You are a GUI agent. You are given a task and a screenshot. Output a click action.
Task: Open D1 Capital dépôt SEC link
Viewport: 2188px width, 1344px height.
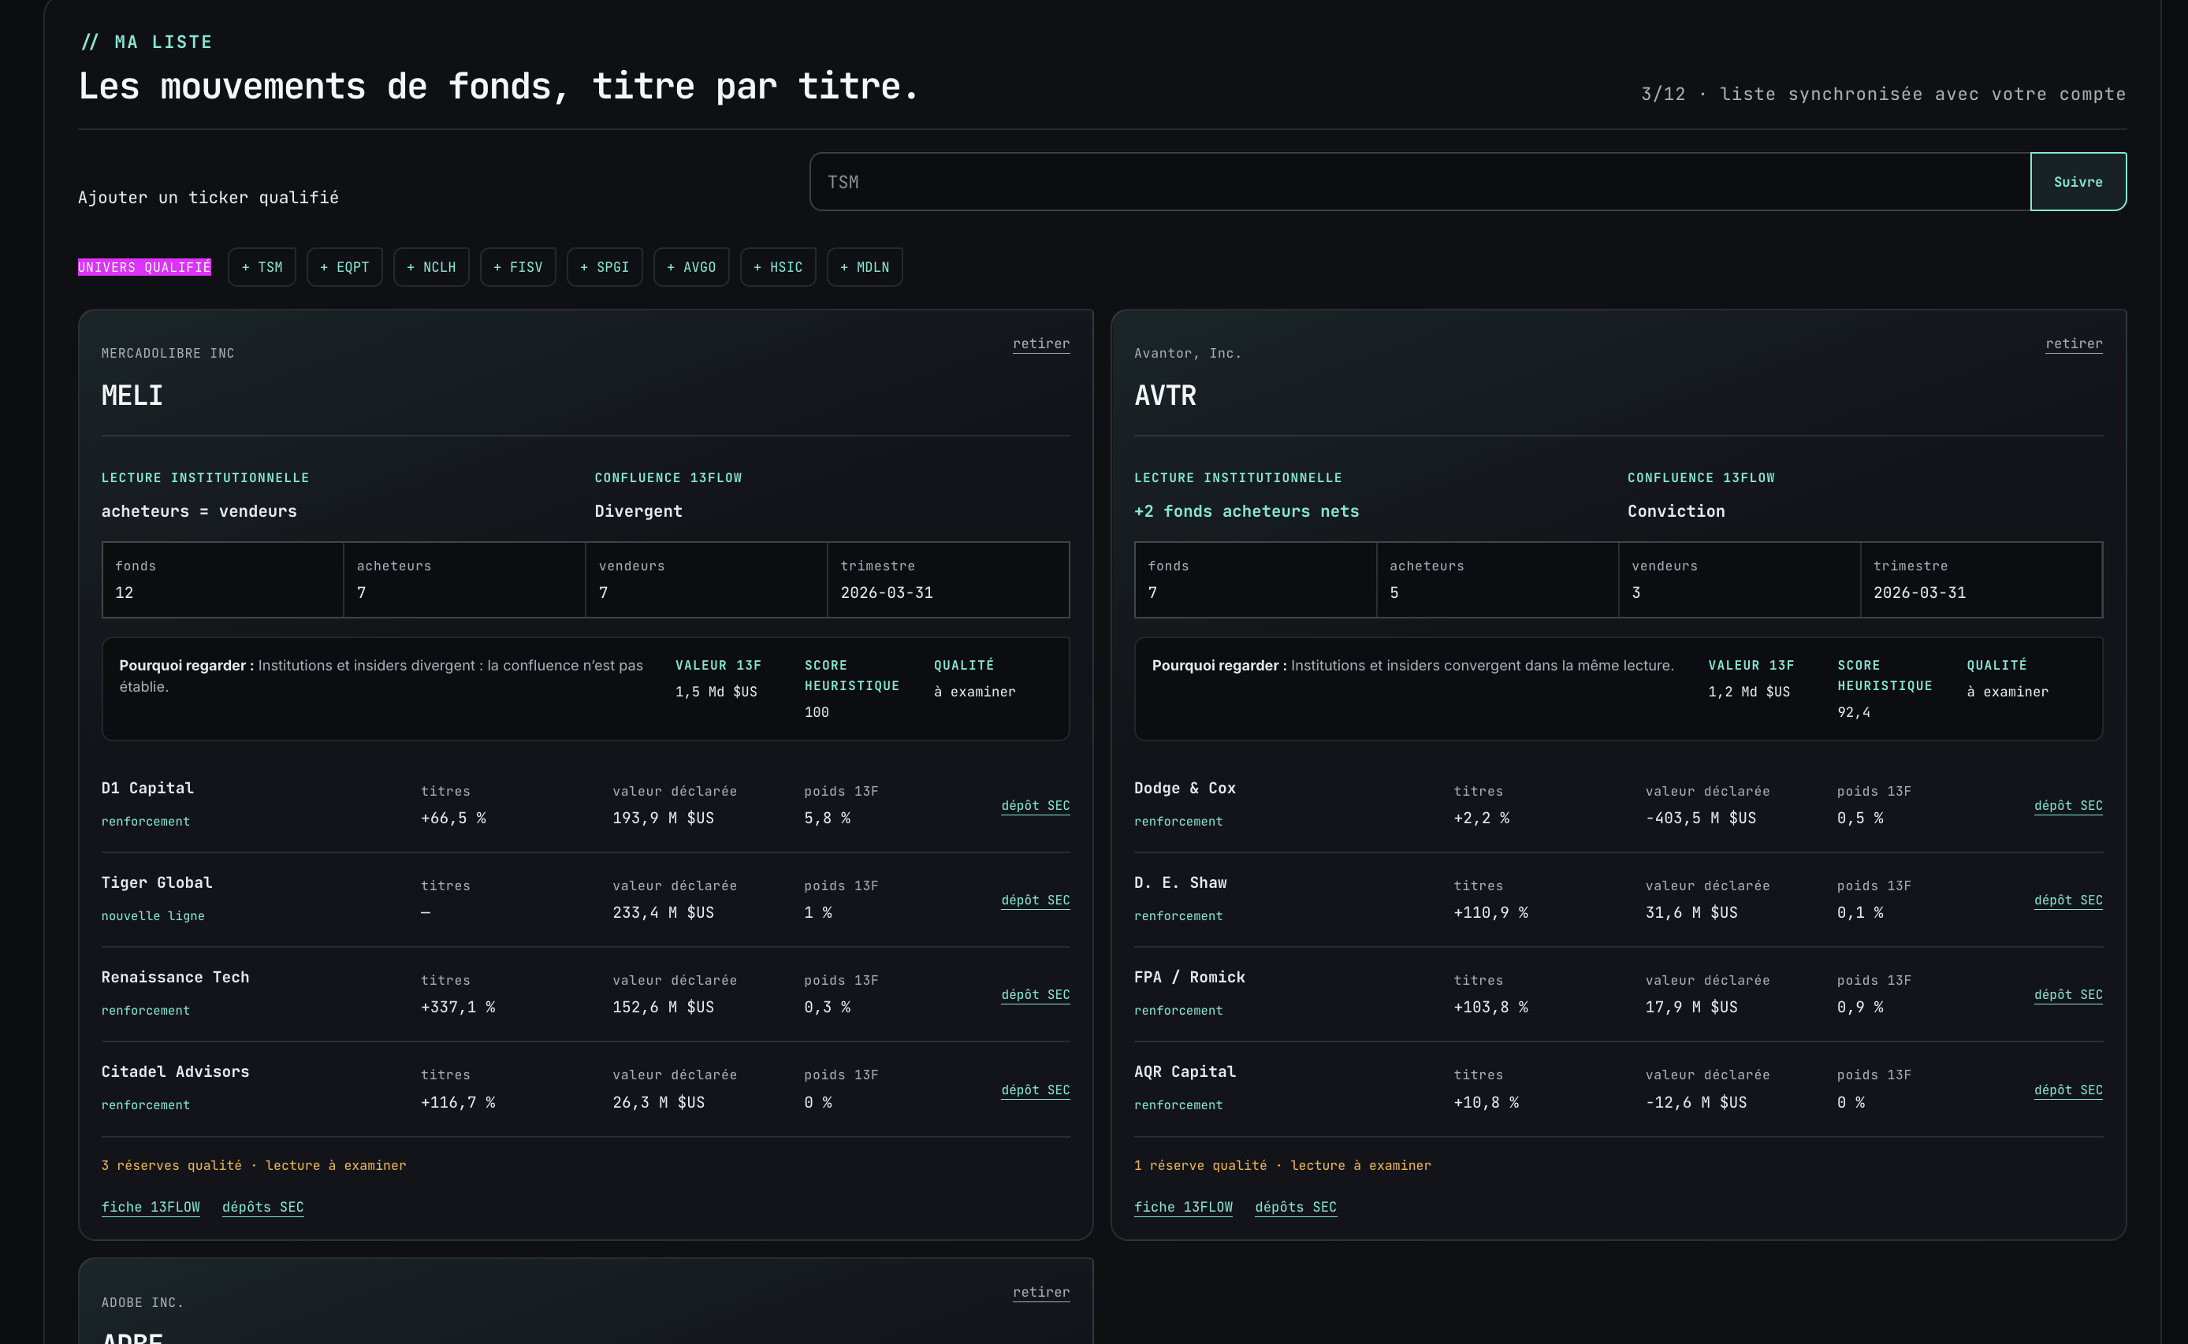click(1036, 805)
